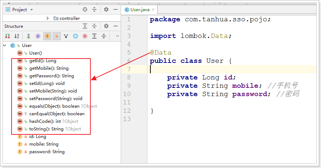
Task: Toggle Show Properties filter
Action: coord(38,36)
